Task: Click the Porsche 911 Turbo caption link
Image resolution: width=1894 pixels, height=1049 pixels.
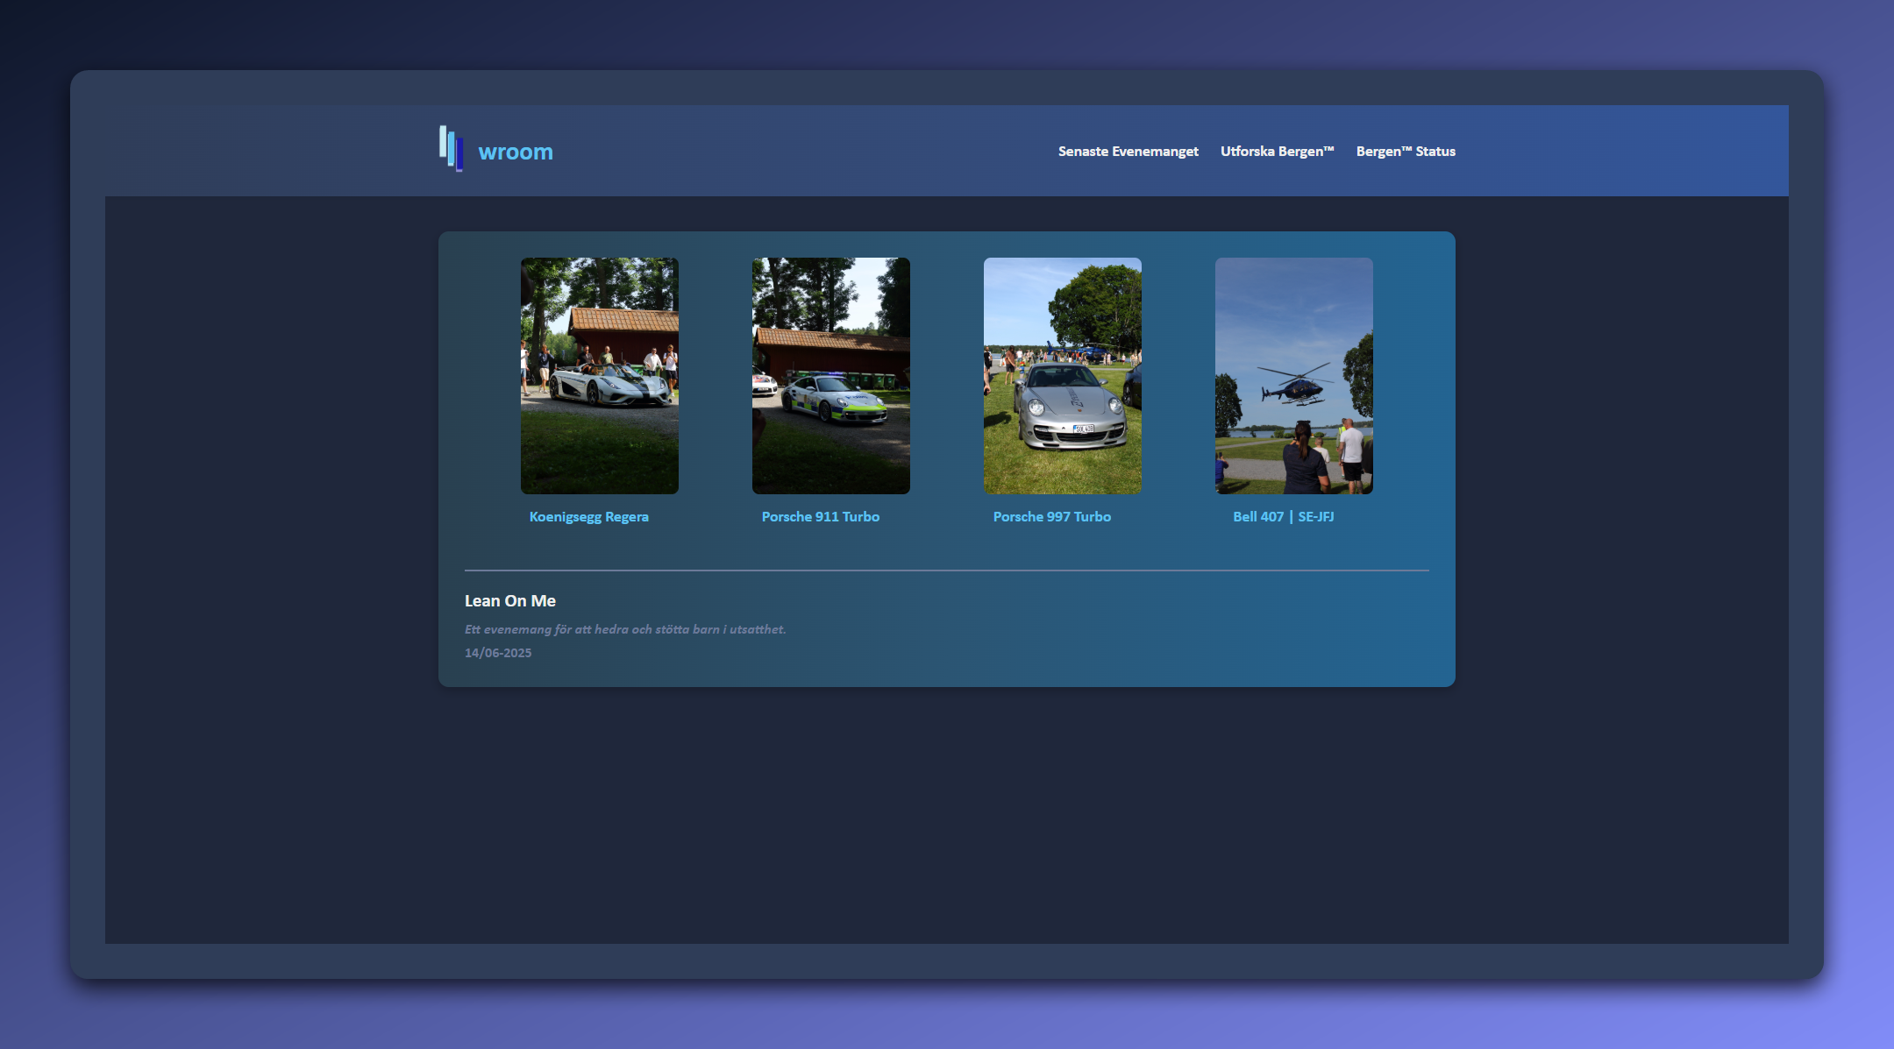Action: tap(820, 517)
